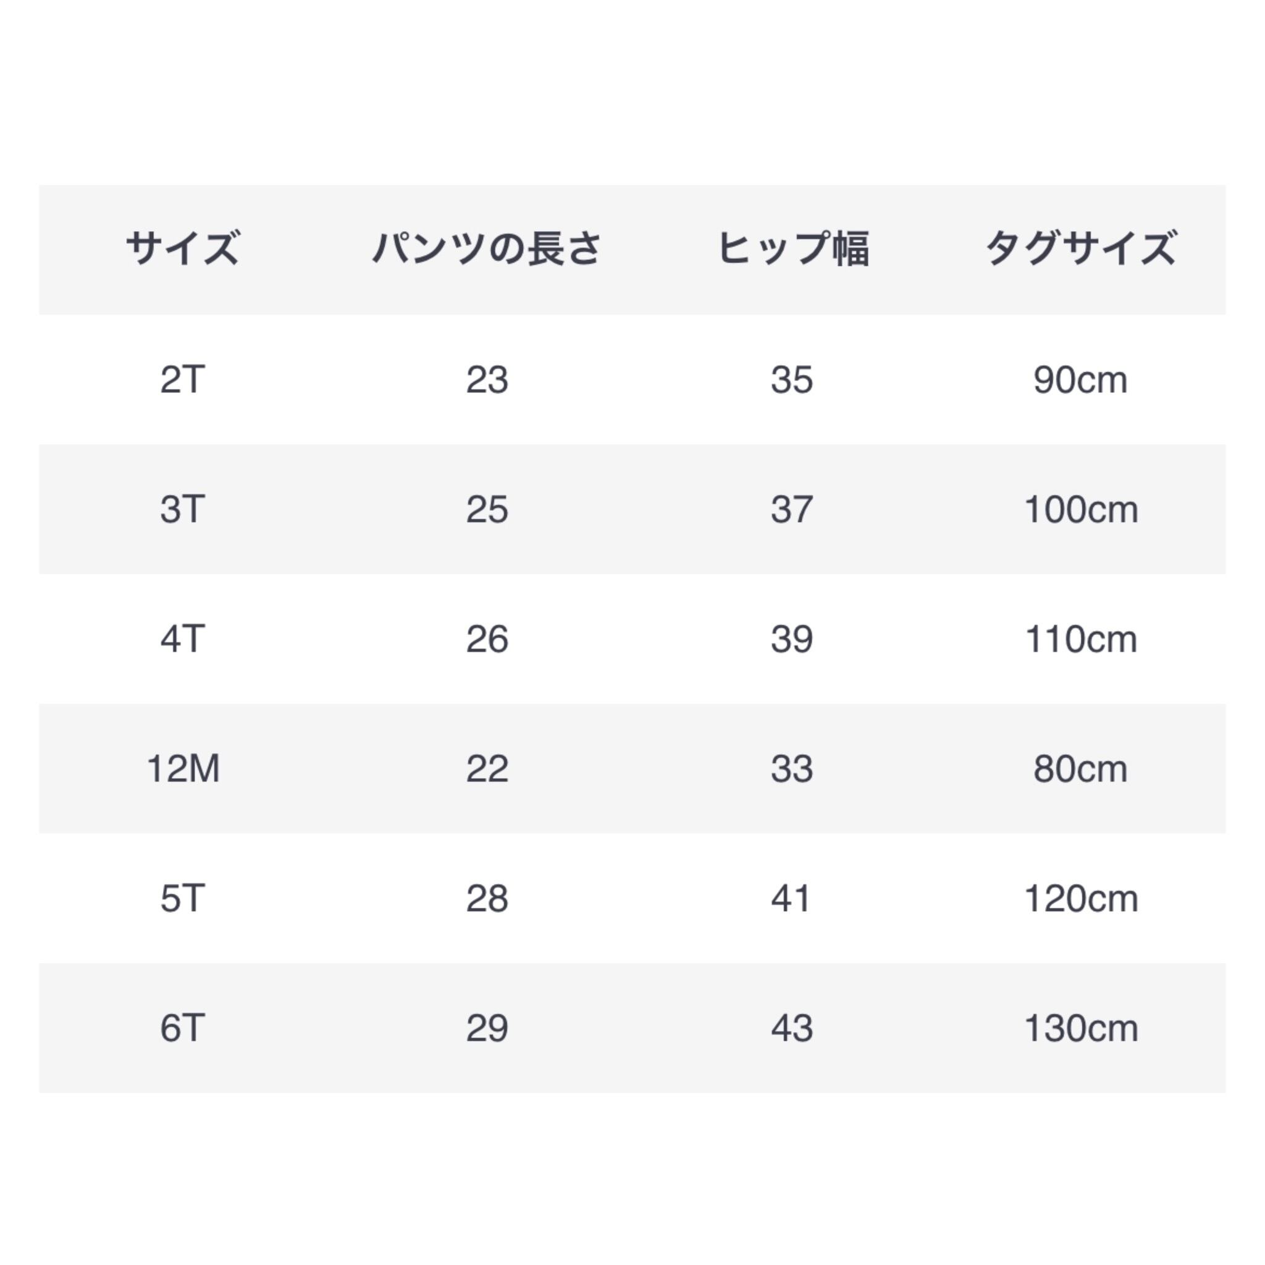The image size is (1265, 1265).
Task: Click the 130cm tag size value
Action: pyautogui.click(x=1080, y=1028)
